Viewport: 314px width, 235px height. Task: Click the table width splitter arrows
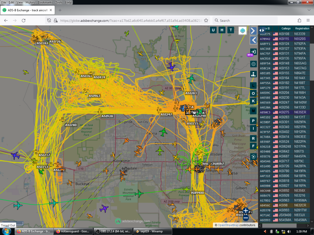(x=262, y=30)
